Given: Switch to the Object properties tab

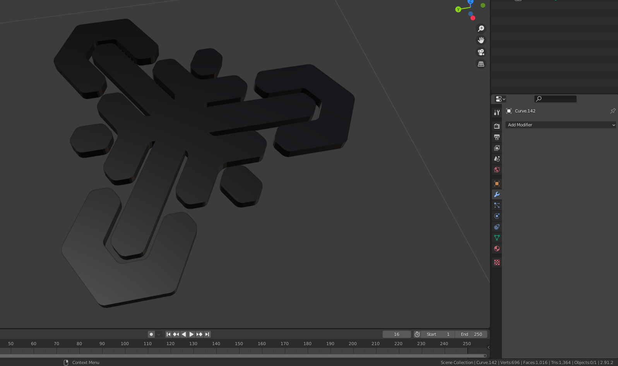Looking at the screenshot, I should click(x=497, y=184).
